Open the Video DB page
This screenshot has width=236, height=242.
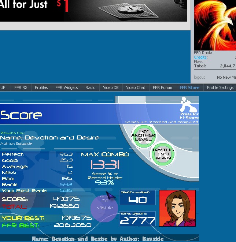pyautogui.click(x=111, y=88)
